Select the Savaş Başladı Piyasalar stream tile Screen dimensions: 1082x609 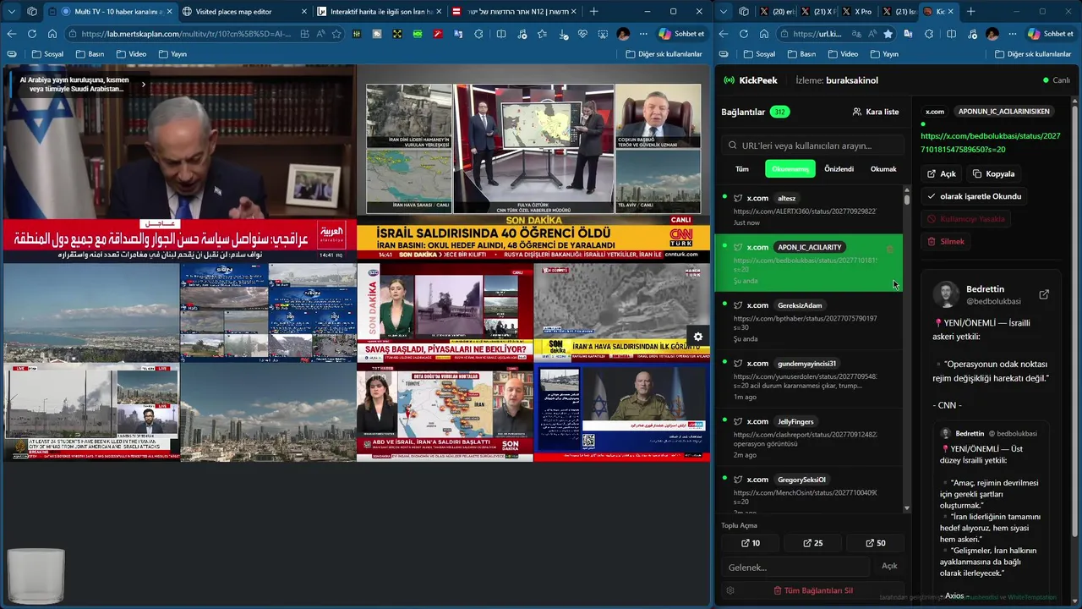tap(445, 311)
